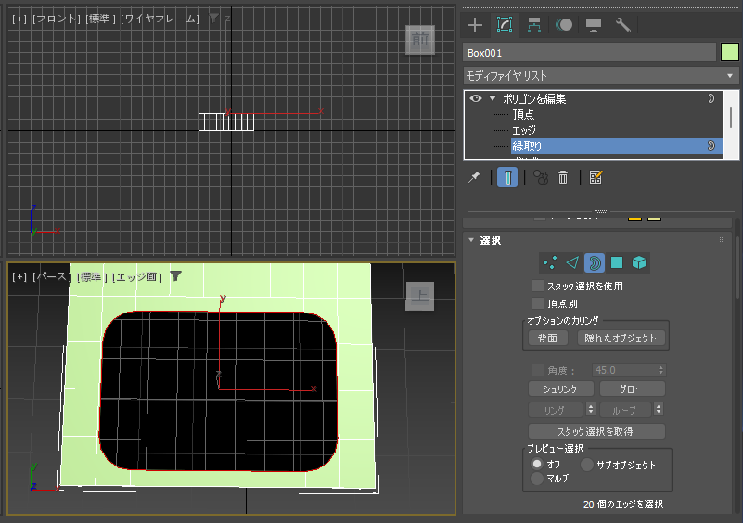Click the 角度 value spinner arrows
The width and height of the screenshot is (743, 523).
[x=661, y=369]
